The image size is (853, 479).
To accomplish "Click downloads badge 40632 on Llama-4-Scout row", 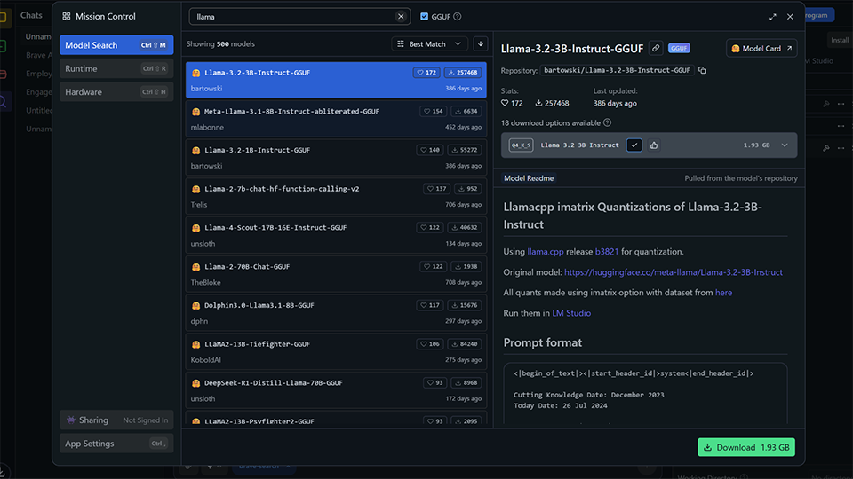I will coord(465,228).
